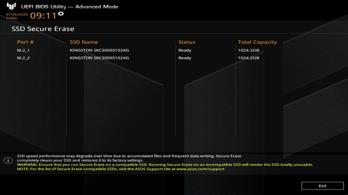Click the Status column header
Image resolution: width=348 pixels, height=195 pixels.
[187, 42]
